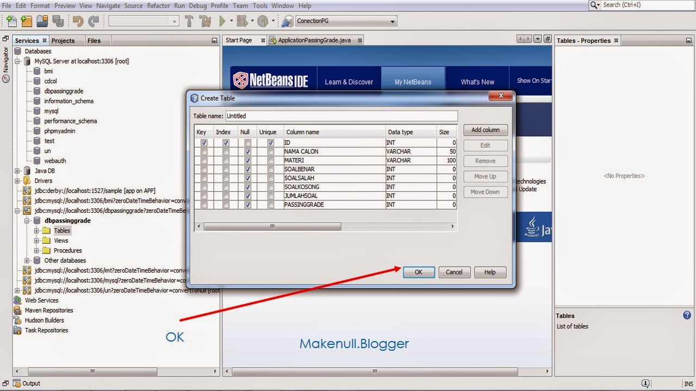Click the Navigator icon in left sidebar
This screenshot has width=696, height=391.
point(6,79)
